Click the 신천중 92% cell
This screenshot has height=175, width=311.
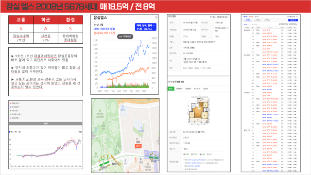click(x=46, y=38)
